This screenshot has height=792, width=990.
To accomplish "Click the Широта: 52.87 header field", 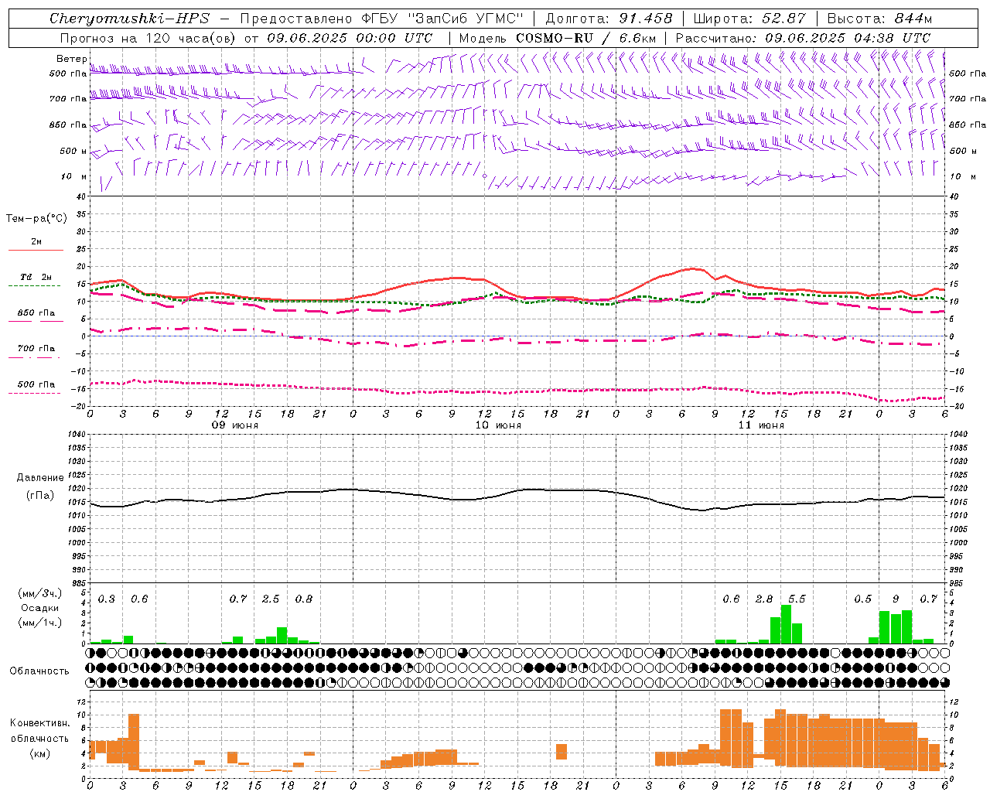I will pyautogui.click(x=749, y=19).
